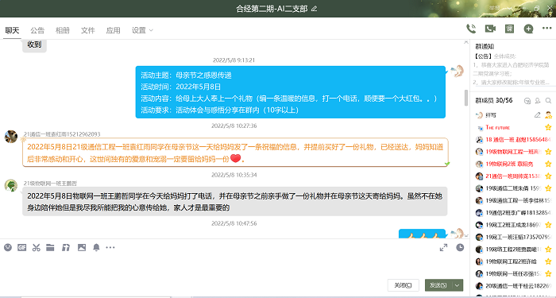Select member 19物联网一班任志强
The image size is (556, 298).
(x=513, y=273)
